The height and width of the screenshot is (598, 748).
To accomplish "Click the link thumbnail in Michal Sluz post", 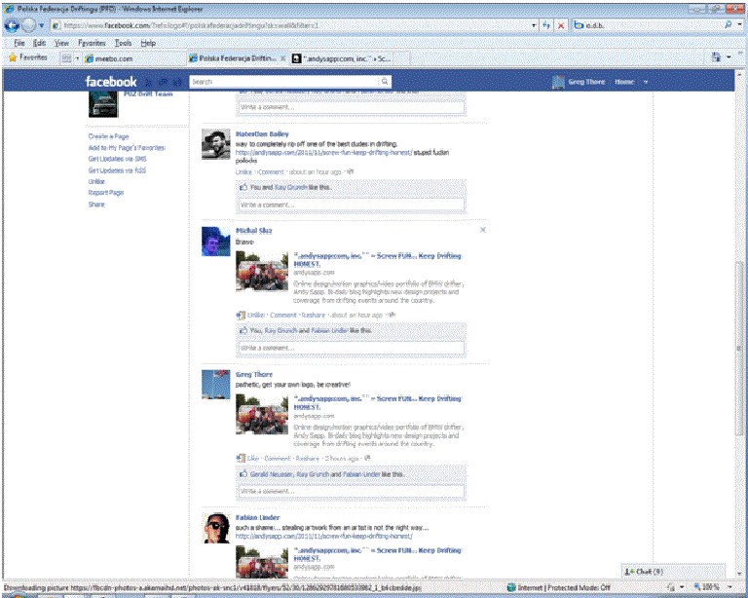I will (x=262, y=272).
